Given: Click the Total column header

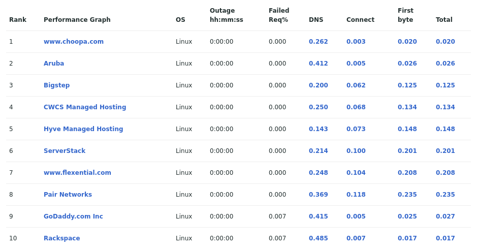Looking at the screenshot, I should coord(444,20).
